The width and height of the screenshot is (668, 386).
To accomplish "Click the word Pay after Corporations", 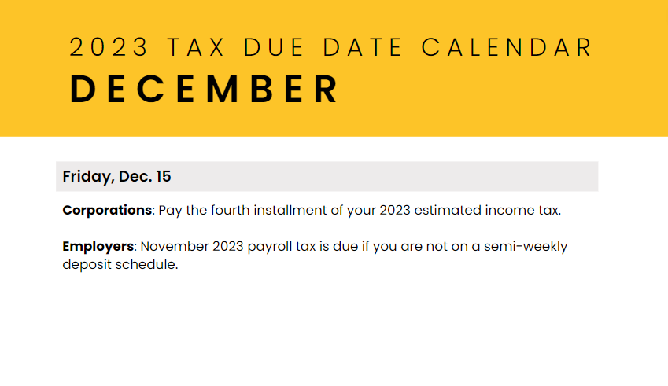I will [170, 211].
